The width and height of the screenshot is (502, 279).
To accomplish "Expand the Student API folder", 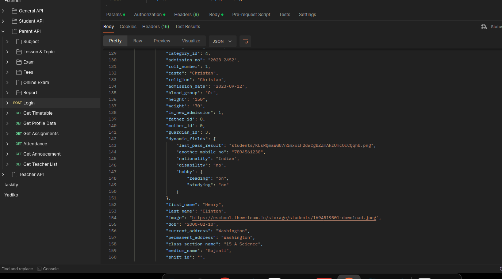I will click(3, 21).
